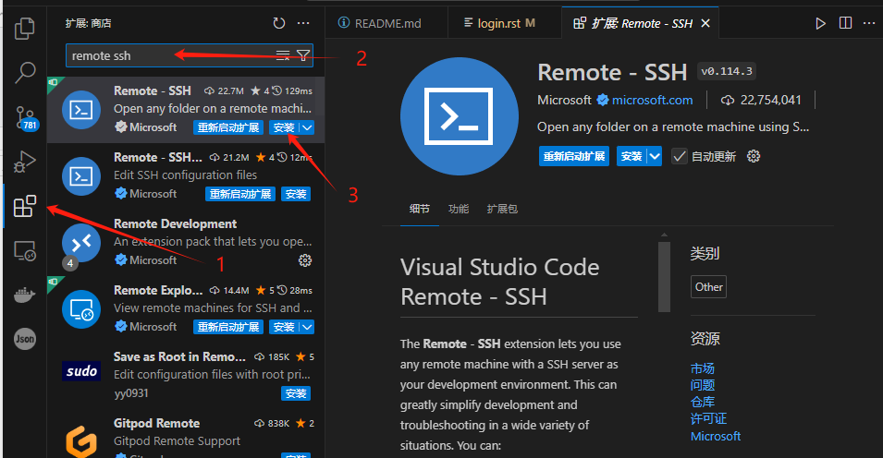Select Save as Root in Remo... title
This screenshot has width=883, height=458.
(x=179, y=356)
